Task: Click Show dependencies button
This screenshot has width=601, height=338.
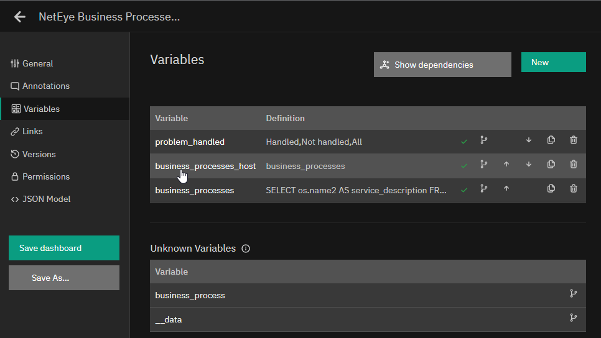Action: (x=442, y=65)
